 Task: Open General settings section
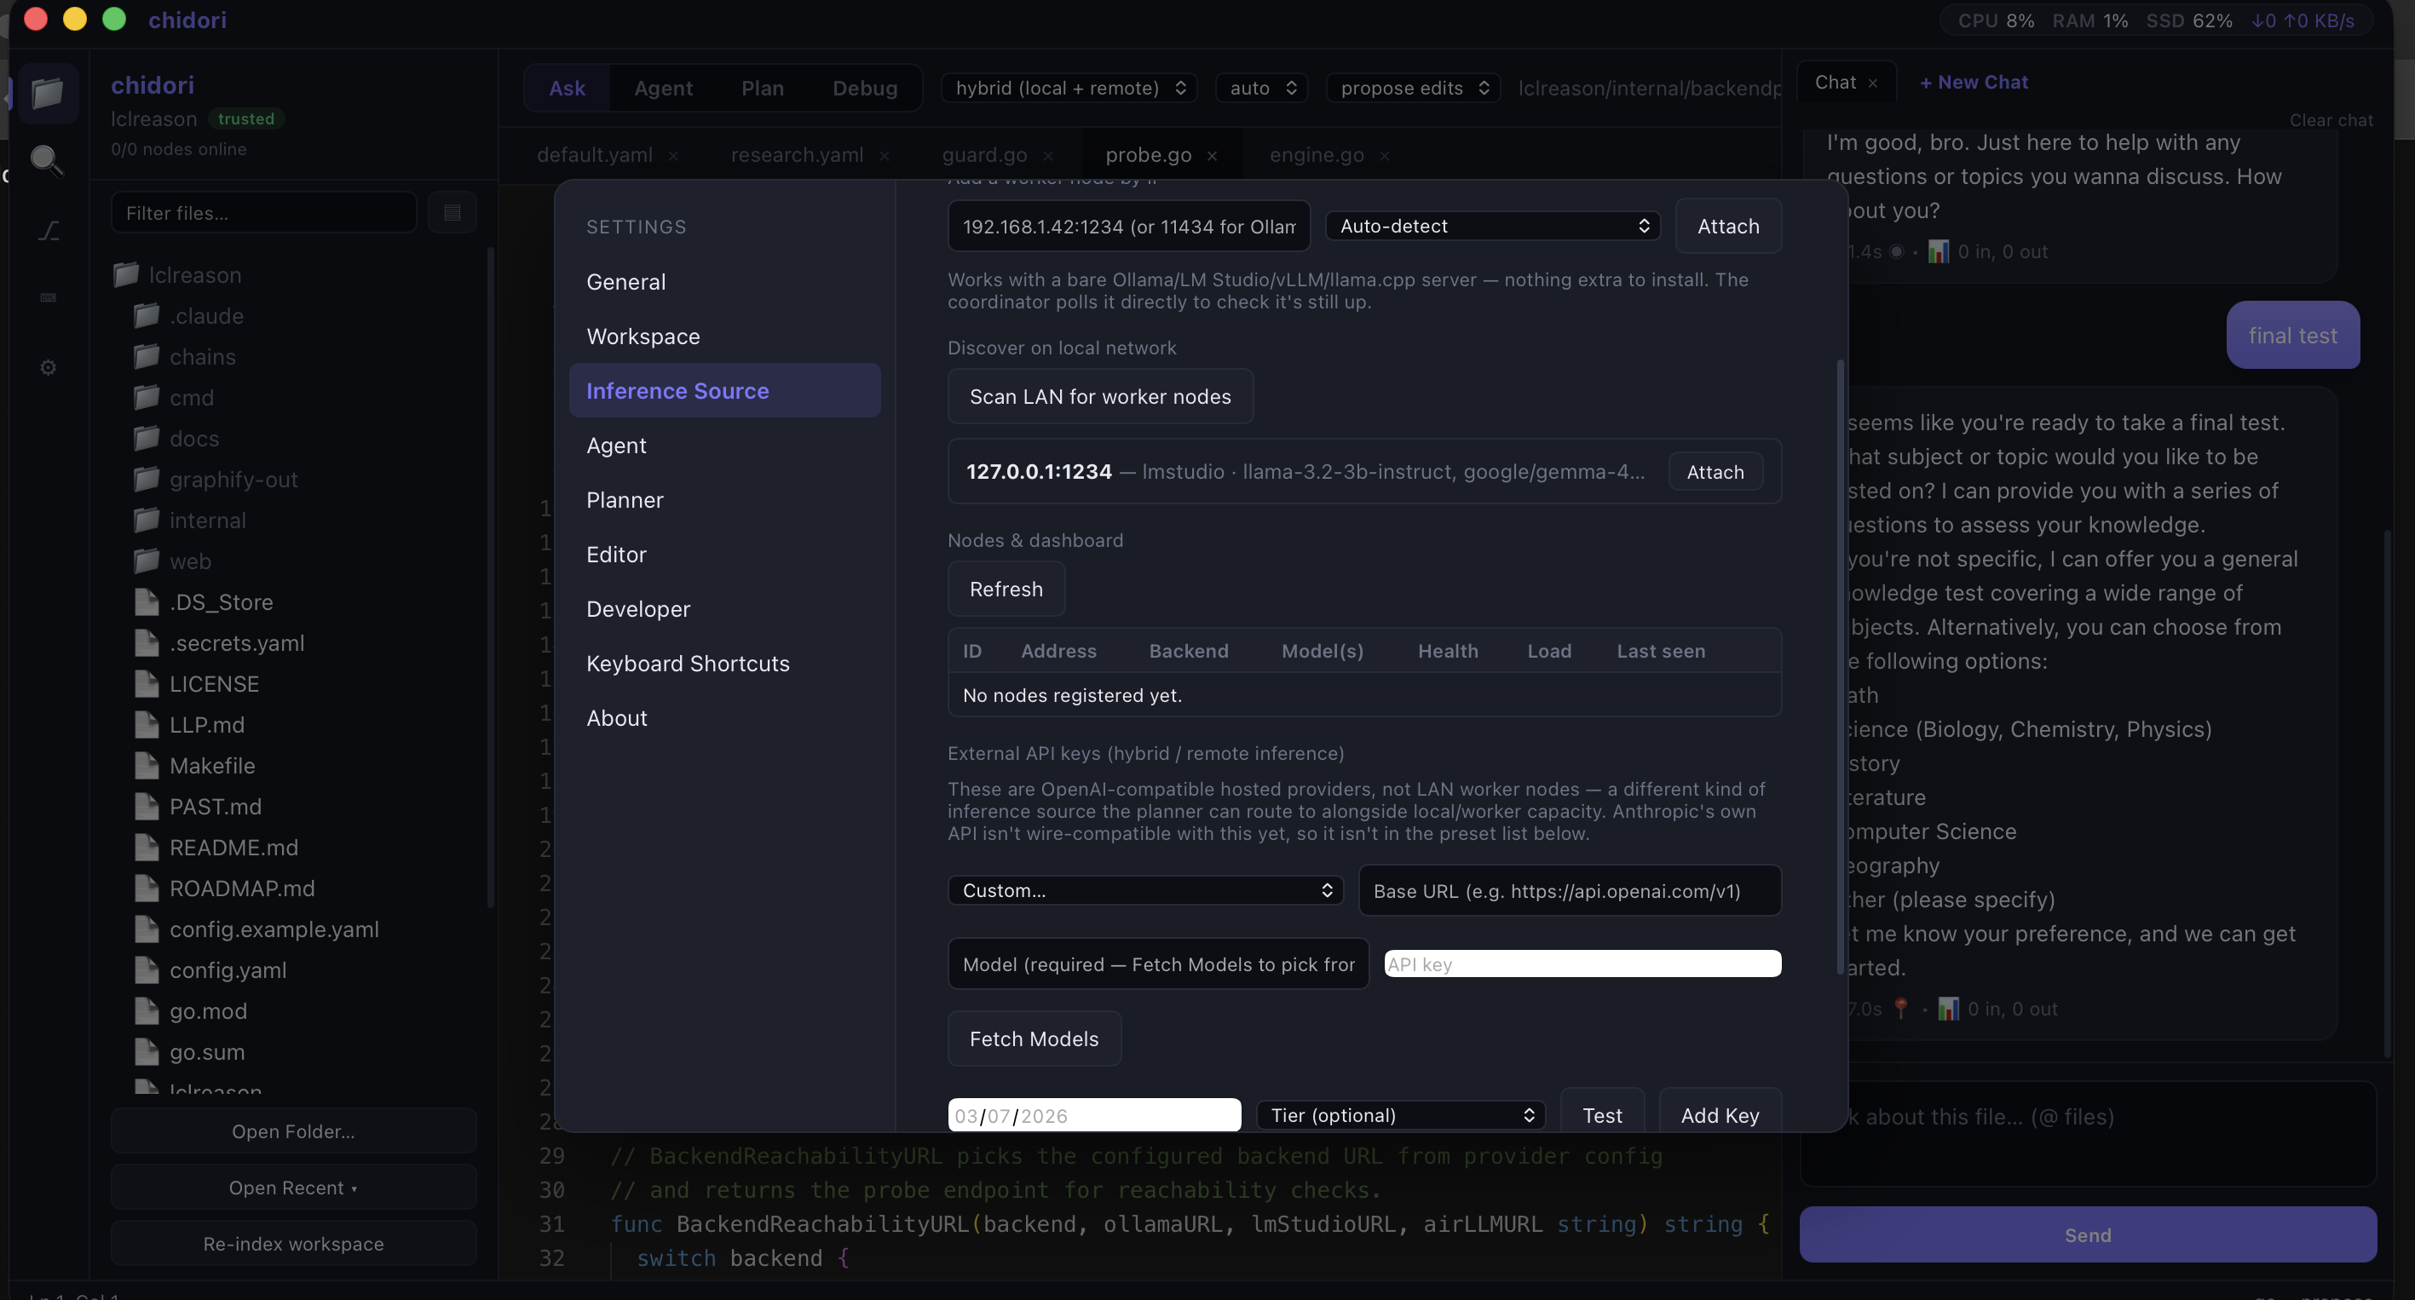(724, 282)
